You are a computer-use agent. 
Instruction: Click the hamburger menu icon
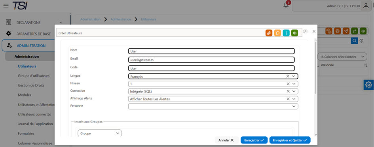coord(6,6)
